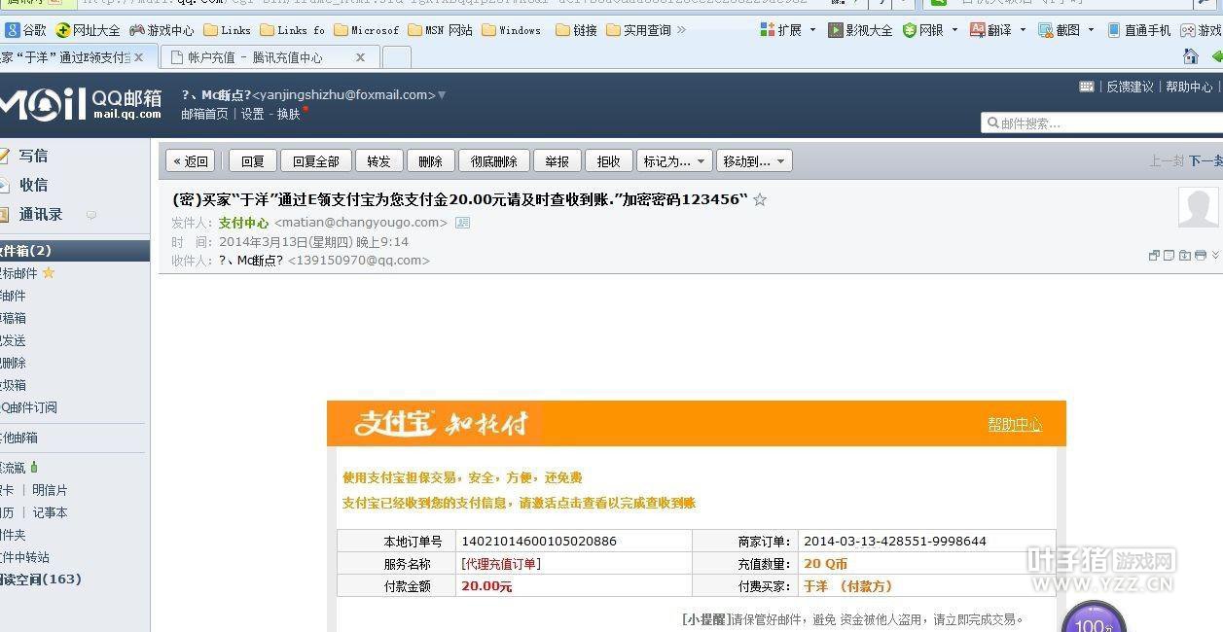Screen dimensions: 1223x632
Task: Open the 帮助中心 link in the orange banner
Action: click(x=1015, y=425)
